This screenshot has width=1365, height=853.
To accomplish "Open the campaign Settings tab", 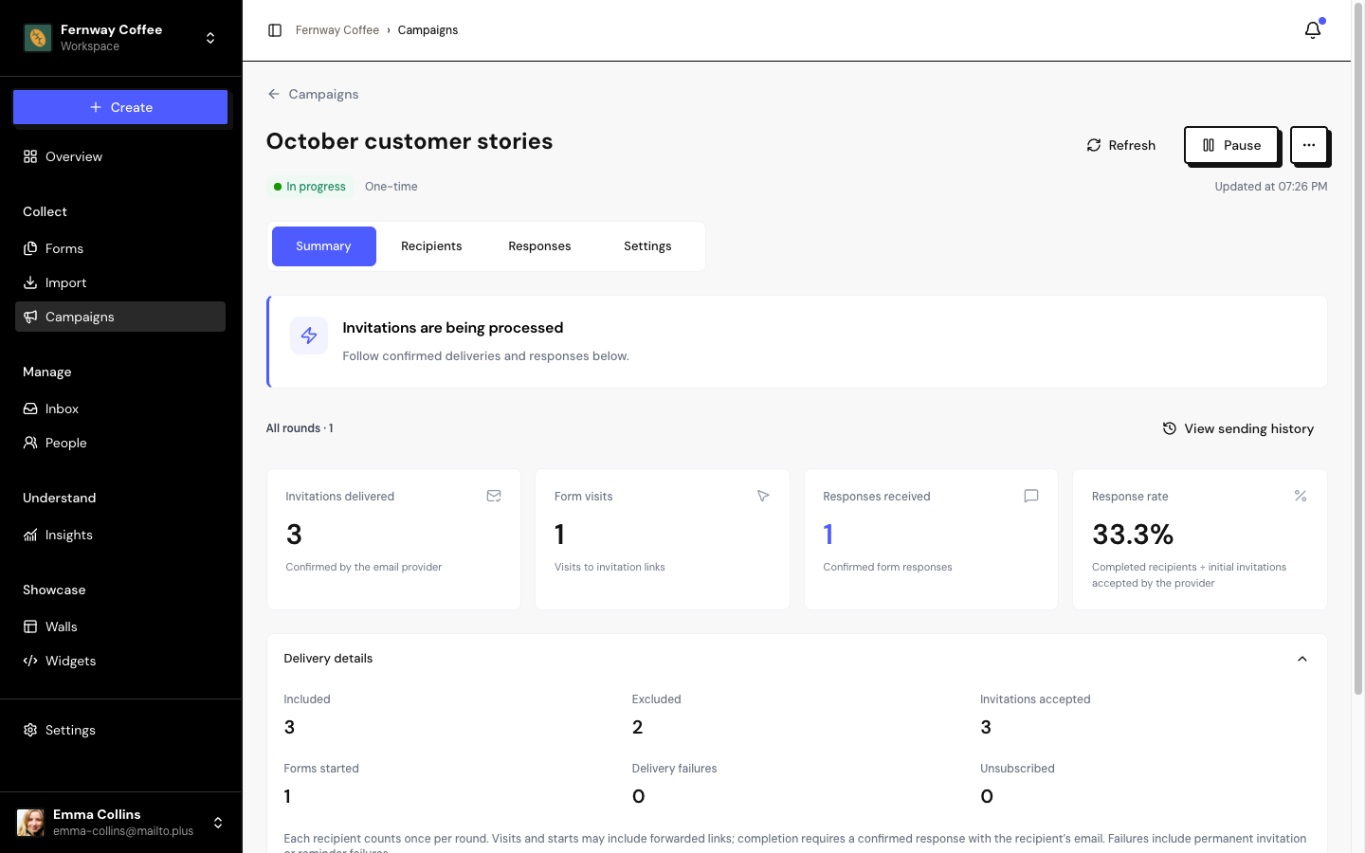I will coord(647,246).
